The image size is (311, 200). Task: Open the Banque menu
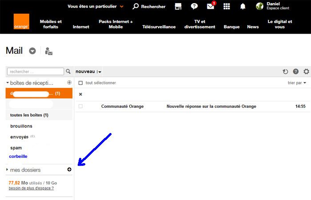231,27
